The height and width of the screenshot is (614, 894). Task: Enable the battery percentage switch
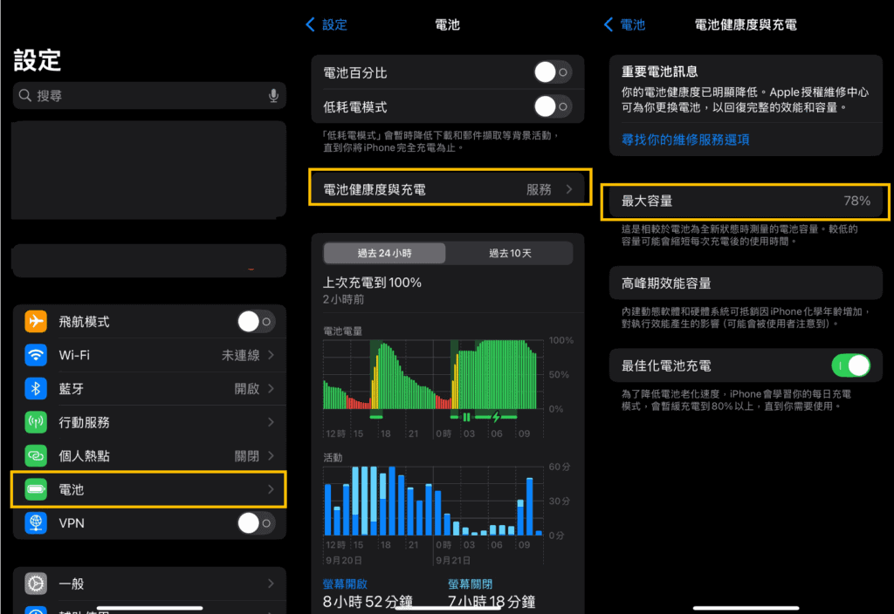(x=552, y=72)
